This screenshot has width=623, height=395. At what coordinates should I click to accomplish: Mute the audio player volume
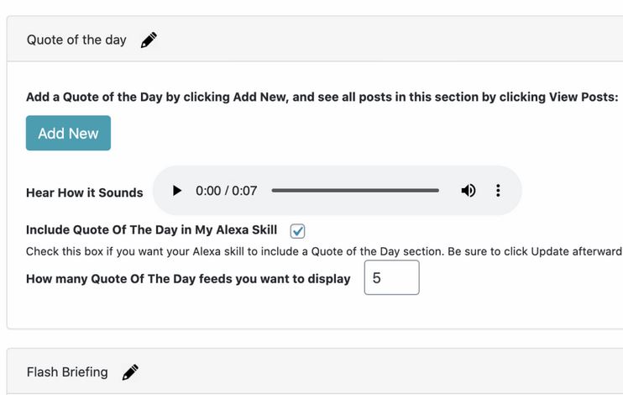pos(468,191)
